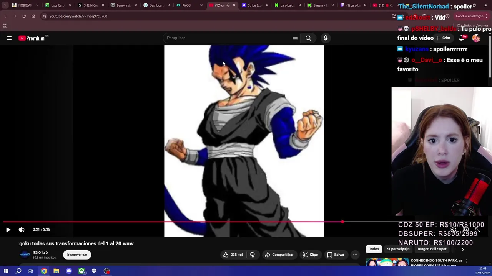
Task: Click the video title goku todas sus transformaciones
Action: click(76, 243)
